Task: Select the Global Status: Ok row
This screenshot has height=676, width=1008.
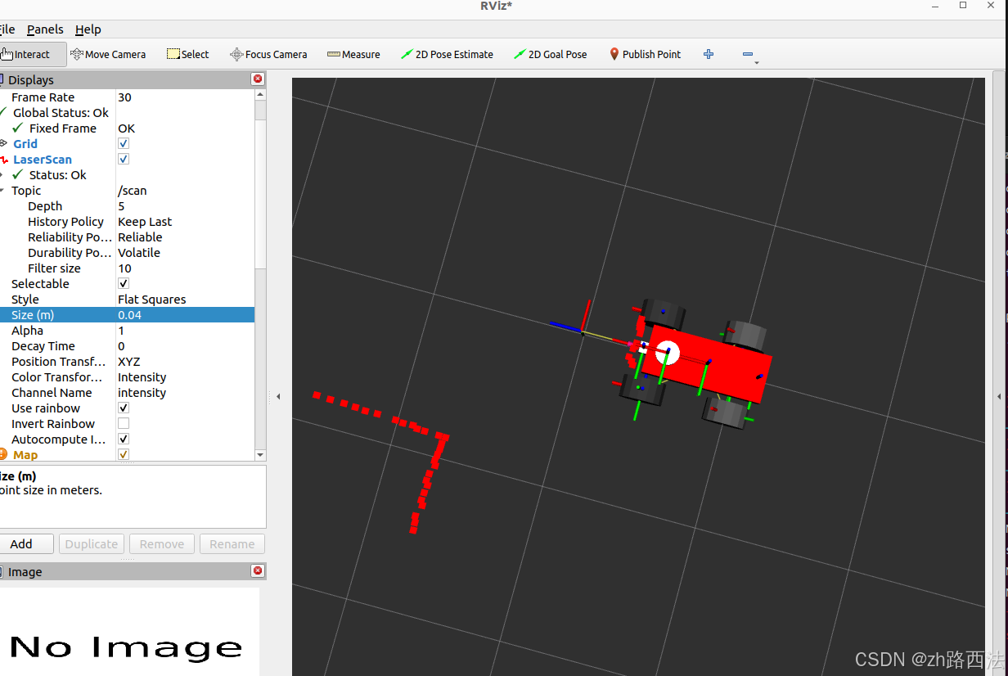Action: click(127, 113)
